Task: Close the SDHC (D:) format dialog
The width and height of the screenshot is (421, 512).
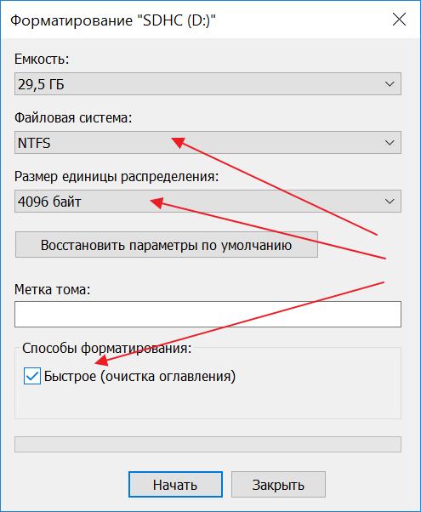Action: (399, 20)
